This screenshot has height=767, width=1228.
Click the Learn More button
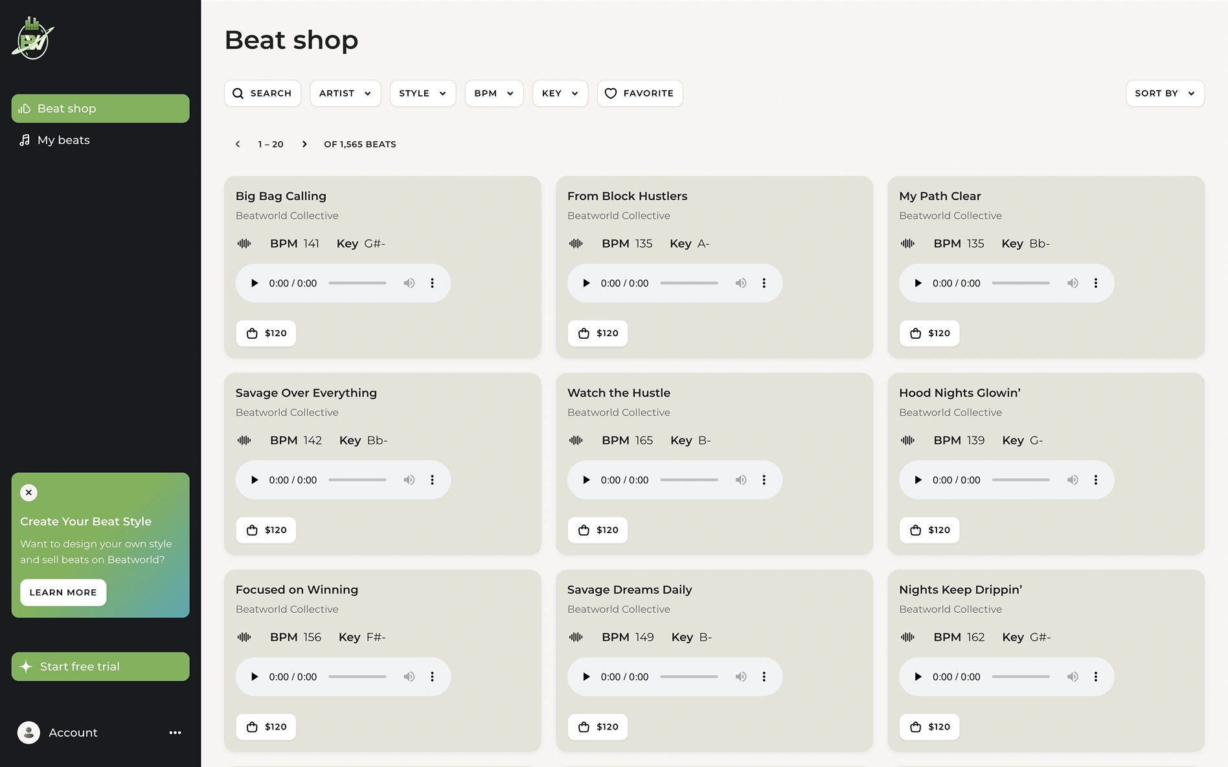pyautogui.click(x=63, y=592)
